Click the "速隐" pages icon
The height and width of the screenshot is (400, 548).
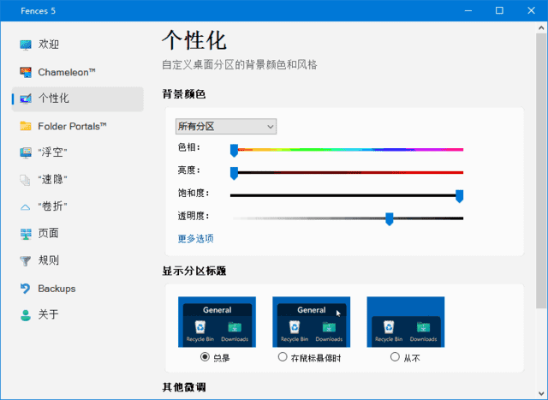(x=26, y=180)
